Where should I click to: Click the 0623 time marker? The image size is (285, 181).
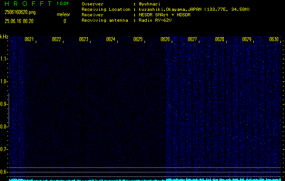pyautogui.click(x=84, y=39)
